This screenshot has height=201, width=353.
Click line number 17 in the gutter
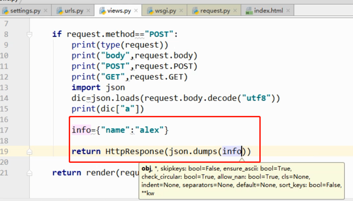[4, 130]
